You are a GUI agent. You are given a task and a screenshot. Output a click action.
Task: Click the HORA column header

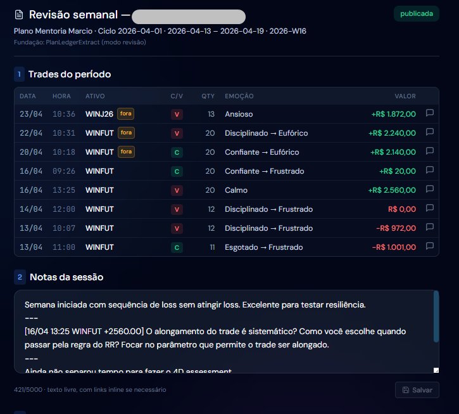pyautogui.click(x=61, y=96)
